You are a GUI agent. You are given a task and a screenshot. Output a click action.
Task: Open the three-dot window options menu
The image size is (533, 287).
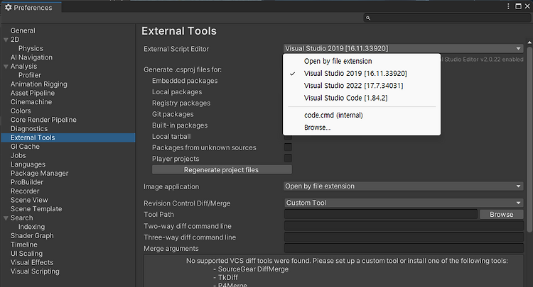coord(508,6)
